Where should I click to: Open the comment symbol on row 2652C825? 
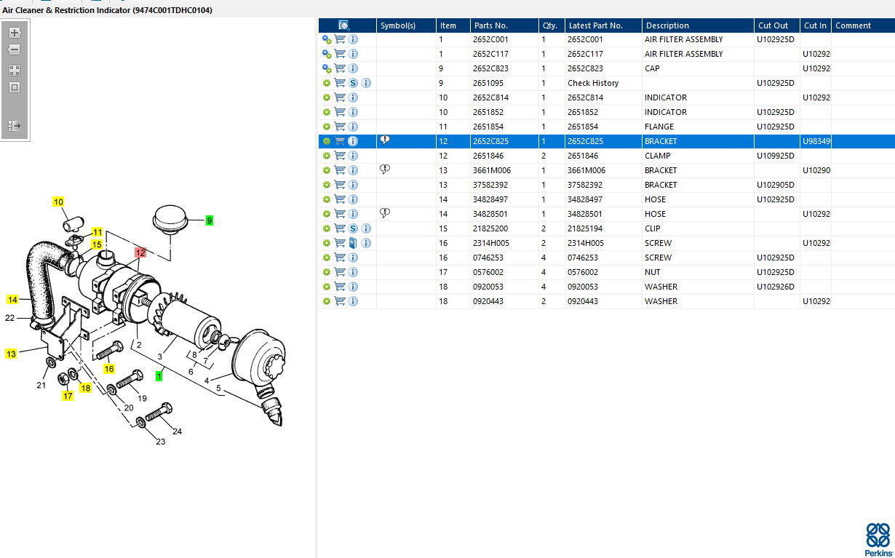pos(385,140)
